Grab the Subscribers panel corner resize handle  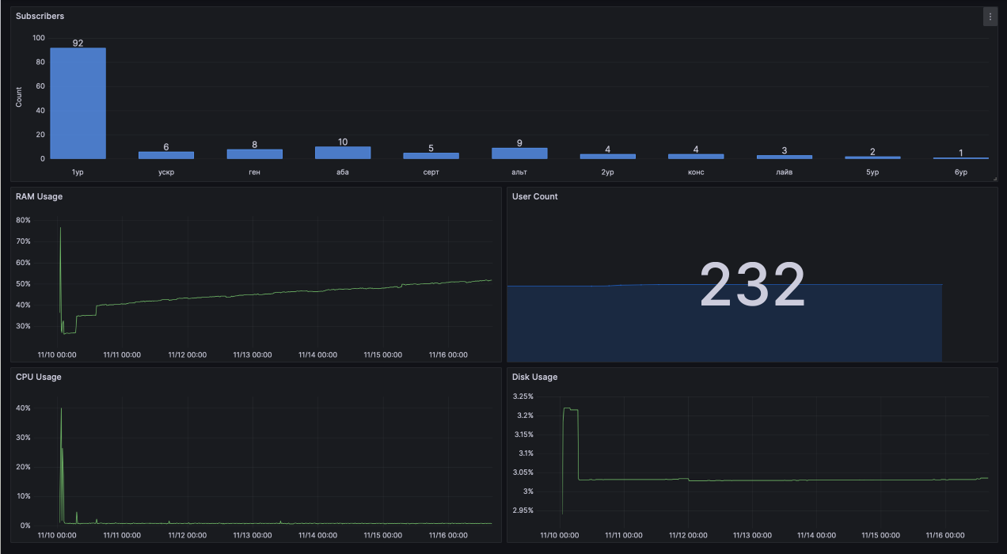994,180
